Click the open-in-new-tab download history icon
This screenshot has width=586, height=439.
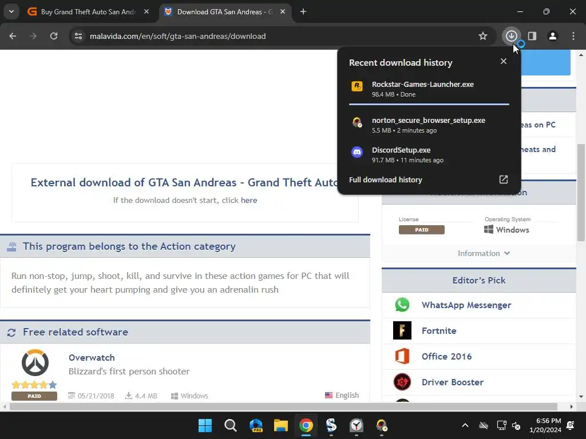pos(504,179)
